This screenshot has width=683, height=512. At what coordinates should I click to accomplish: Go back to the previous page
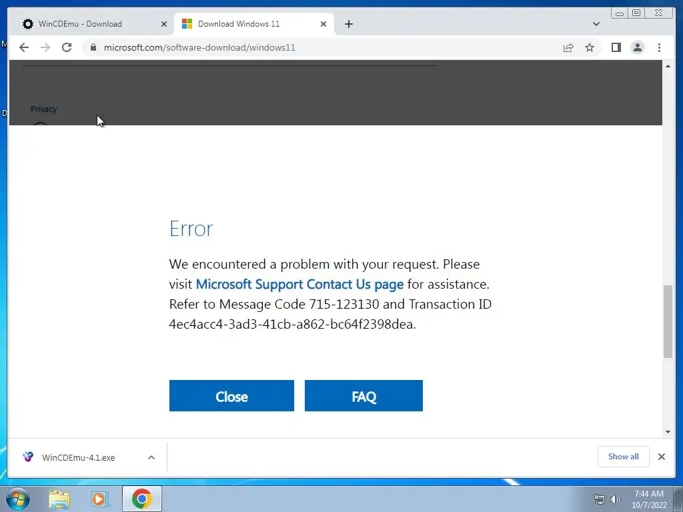coord(24,47)
